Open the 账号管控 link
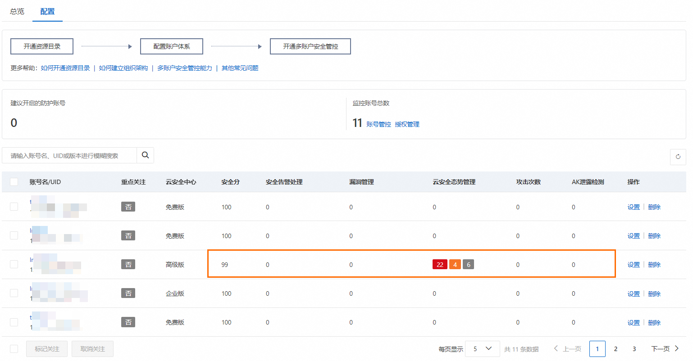 [378, 124]
